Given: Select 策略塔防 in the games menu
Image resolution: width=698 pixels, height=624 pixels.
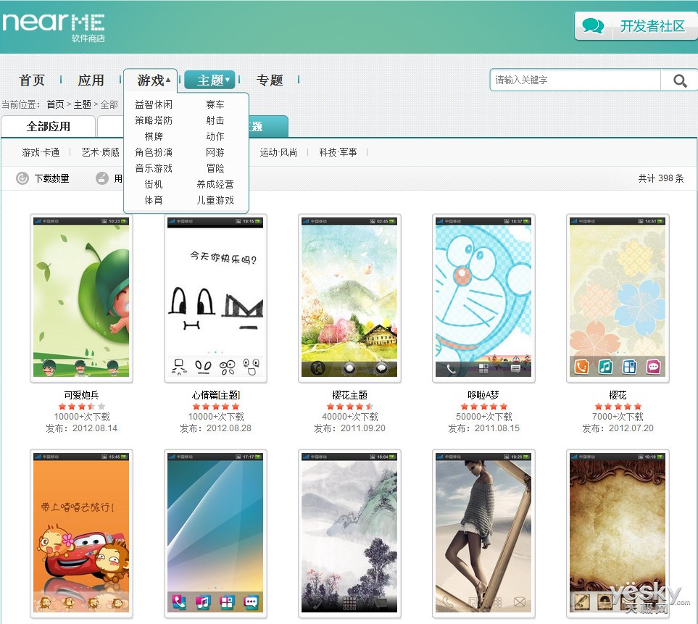Looking at the screenshot, I should click(154, 120).
